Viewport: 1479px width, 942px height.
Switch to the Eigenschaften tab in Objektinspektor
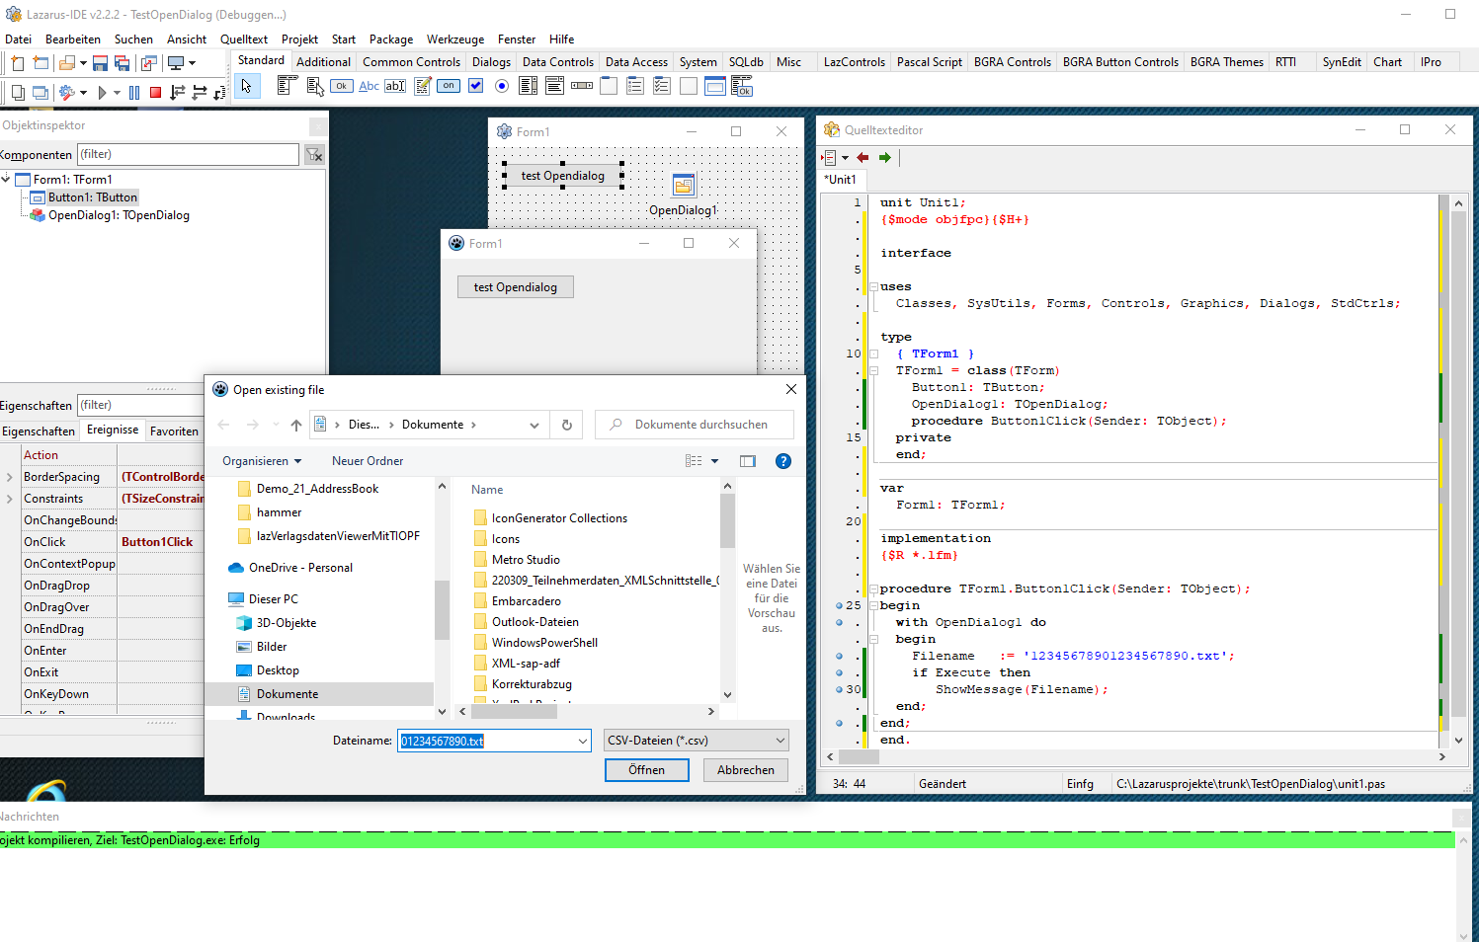coord(39,432)
